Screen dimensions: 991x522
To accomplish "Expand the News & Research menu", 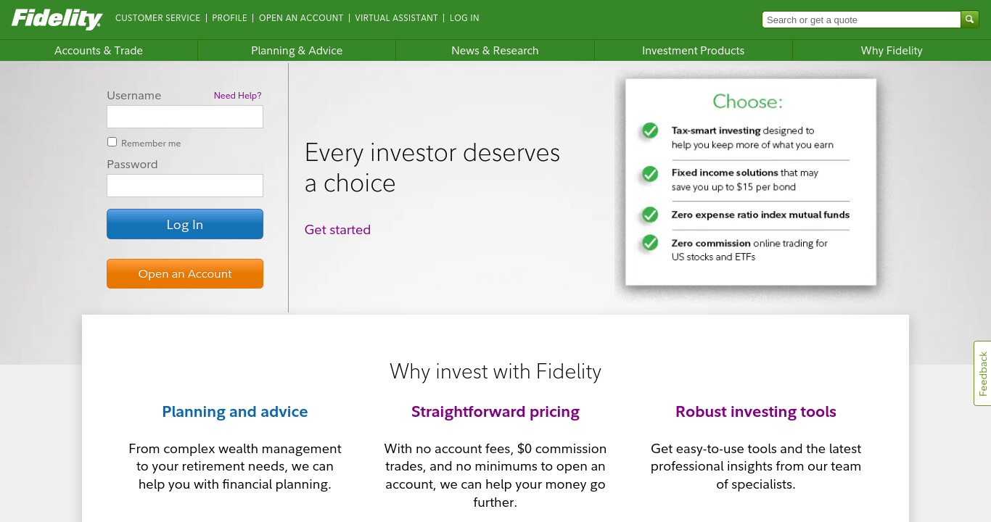I will (x=495, y=51).
